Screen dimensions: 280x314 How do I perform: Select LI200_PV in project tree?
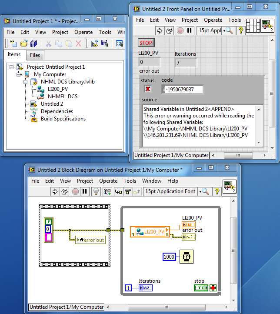[58, 89]
